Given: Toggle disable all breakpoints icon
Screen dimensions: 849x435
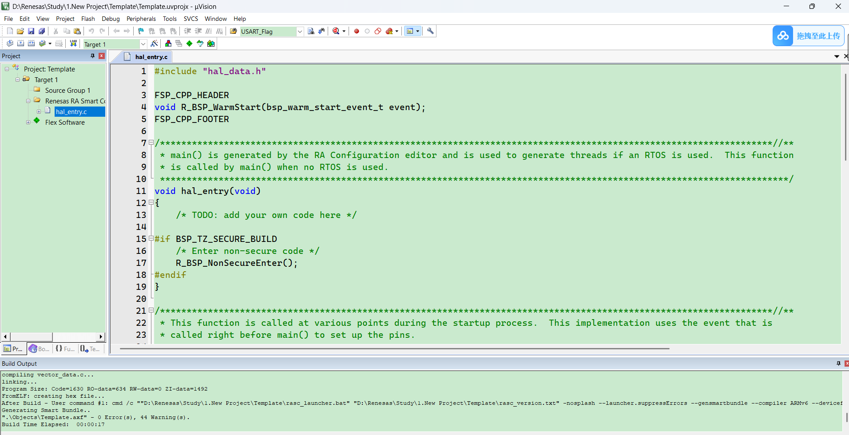Looking at the screenshot, I should point(378,31).
